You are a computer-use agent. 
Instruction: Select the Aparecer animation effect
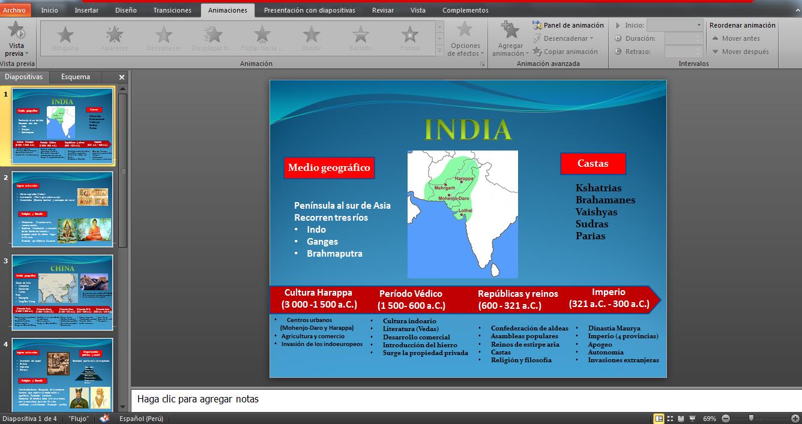pyautogui.click(x=114, y=38)
